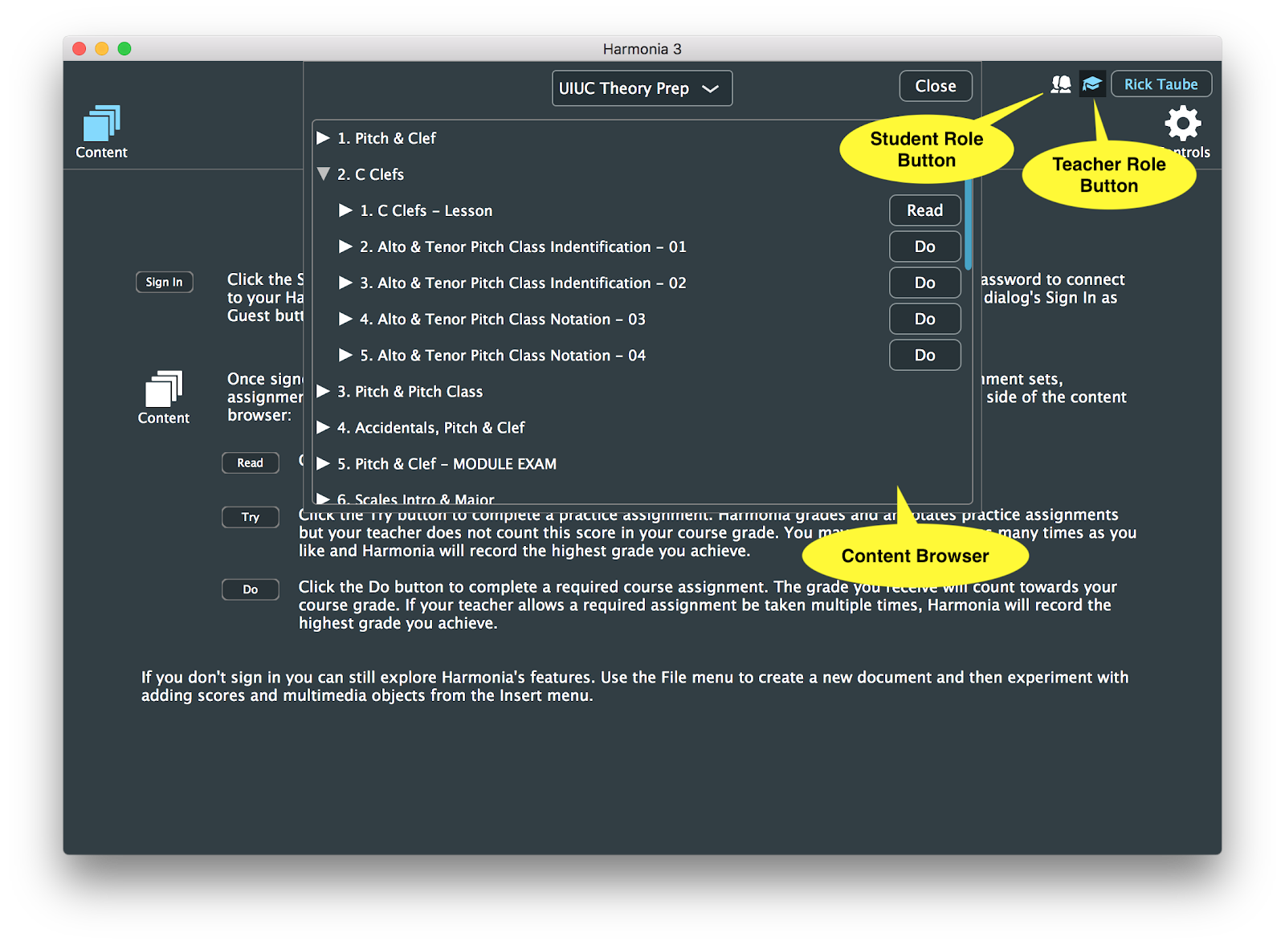Close the Harmonia 3 window with the red button
The height and width of the screenshot is (945, 1285).
click(80, 49)
